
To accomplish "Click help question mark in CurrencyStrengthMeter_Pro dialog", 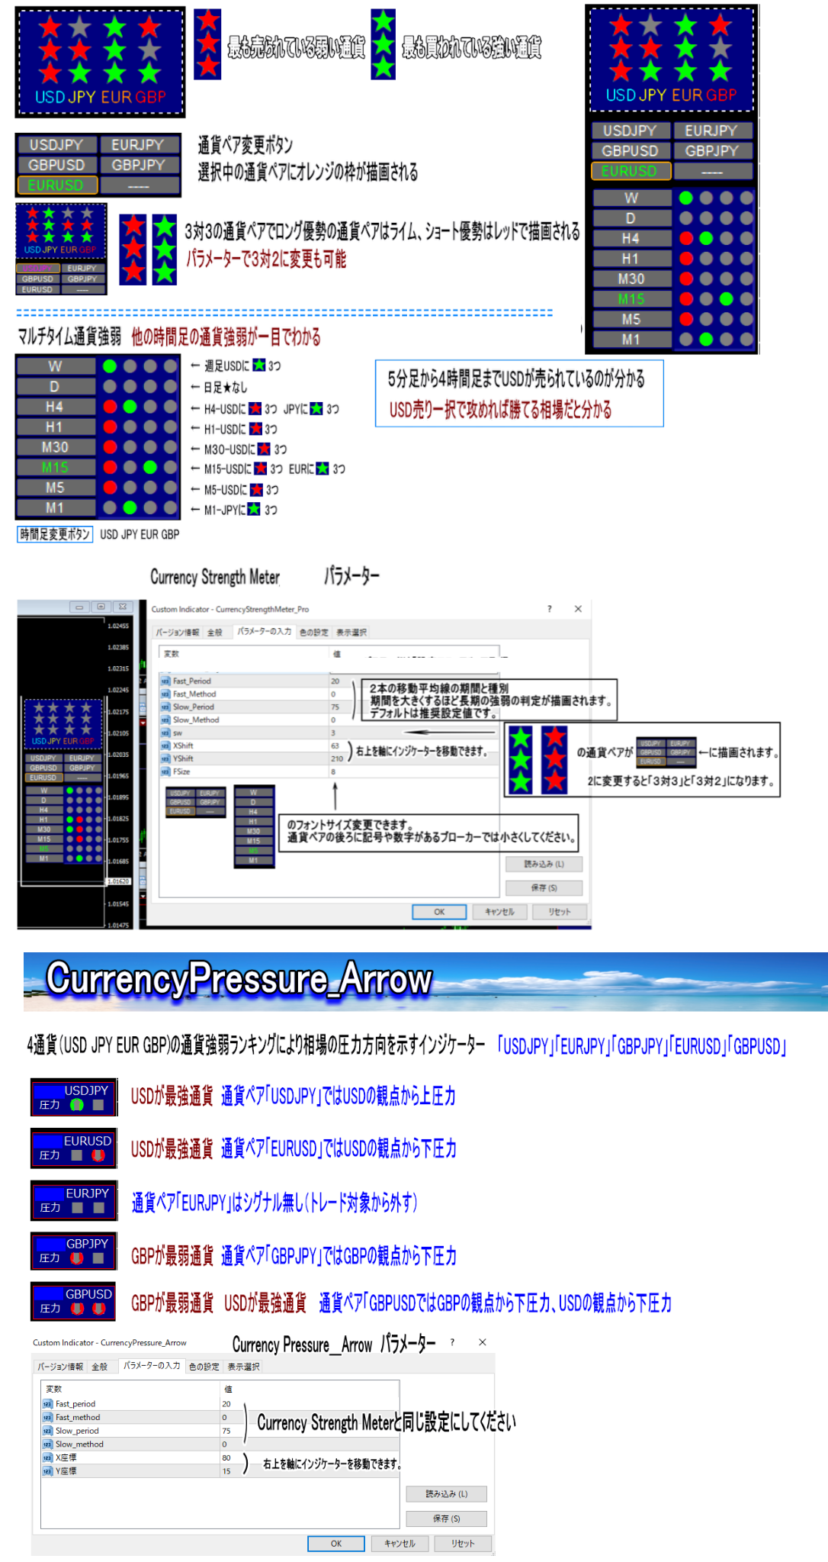I will pyautogui.click(x=549, y=609).
